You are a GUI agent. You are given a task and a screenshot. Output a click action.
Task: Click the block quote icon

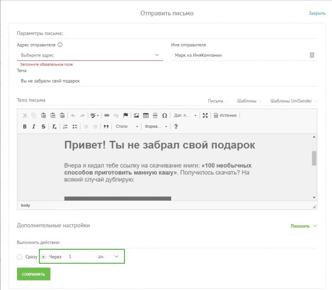(x=105, y=127)
